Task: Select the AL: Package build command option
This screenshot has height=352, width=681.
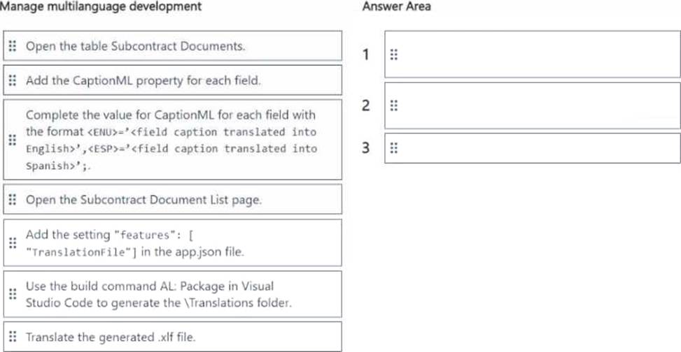Action: (x=172, y=294)
